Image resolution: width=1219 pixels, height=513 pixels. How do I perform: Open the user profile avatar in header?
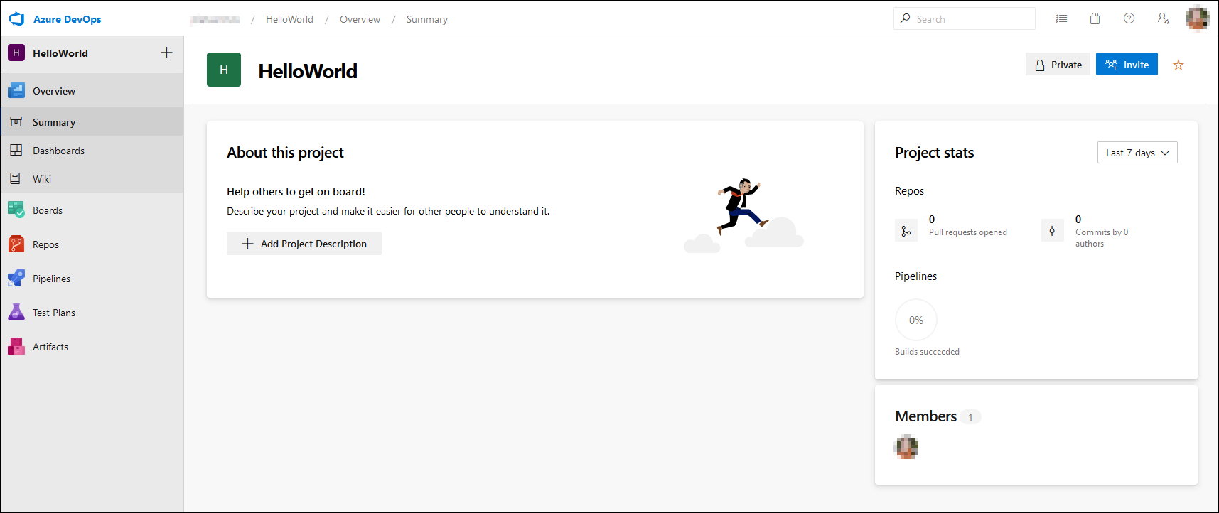coord(1198,18)
